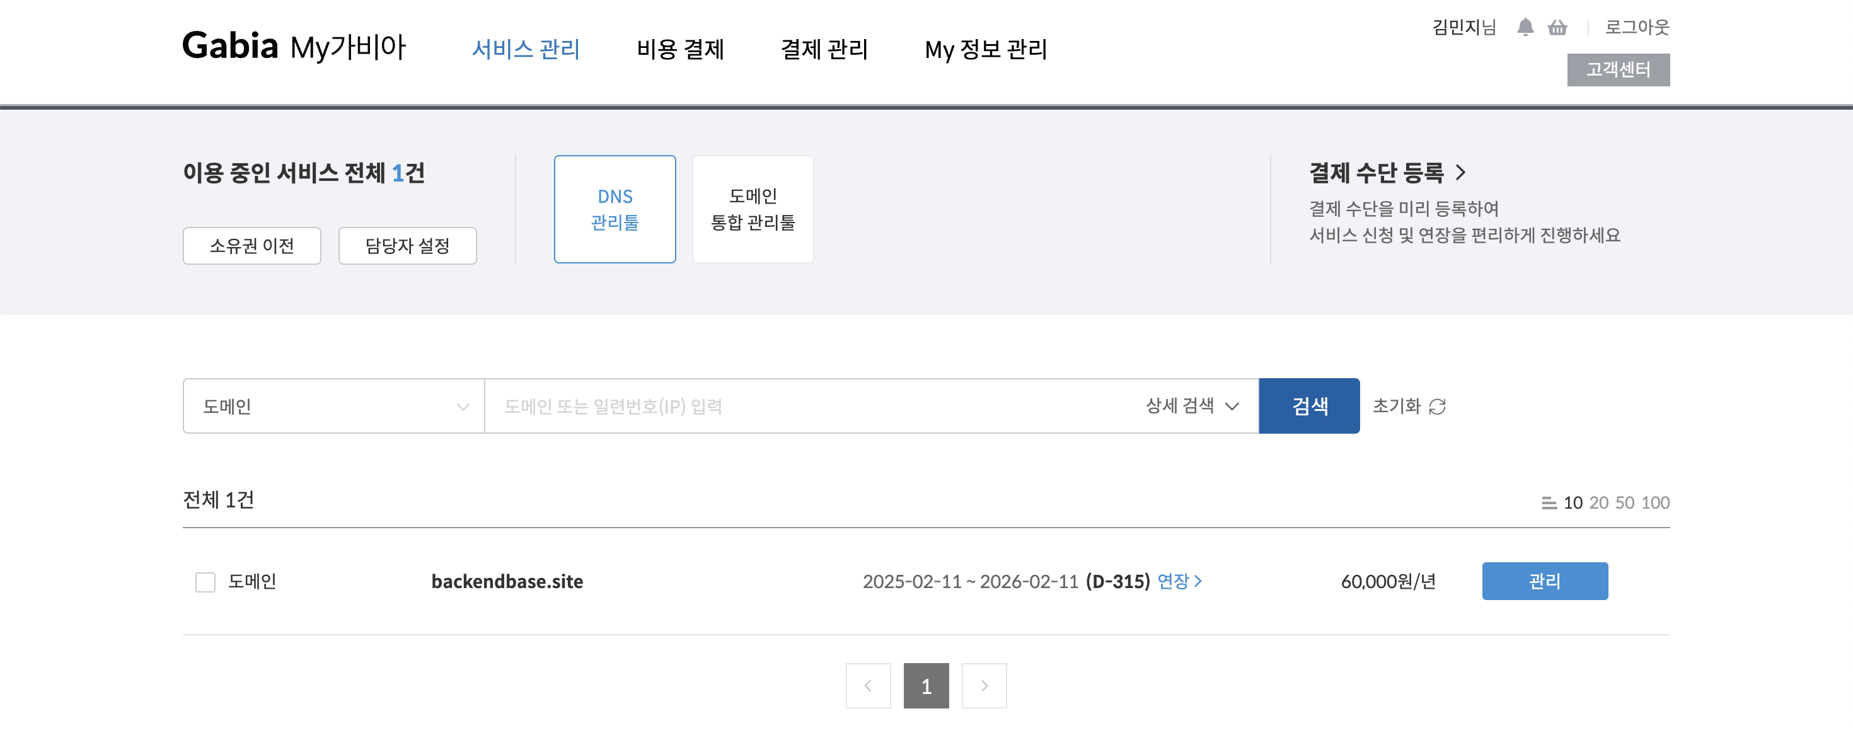
Task: Go to next page arrow
Action: [984, 686]
